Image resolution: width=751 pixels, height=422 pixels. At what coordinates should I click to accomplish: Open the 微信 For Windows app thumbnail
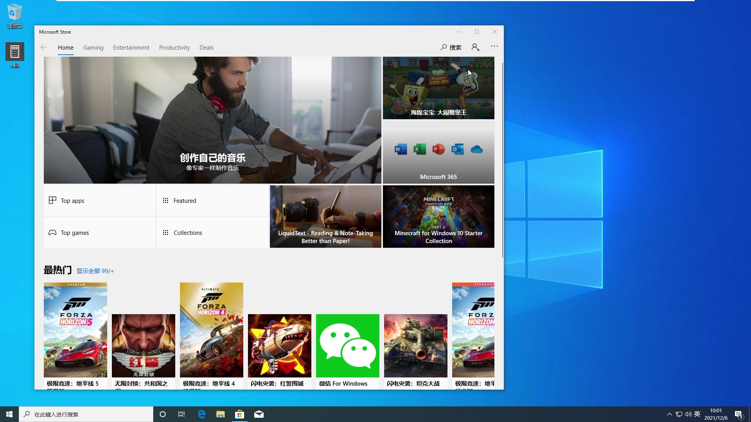click(347, 346)
